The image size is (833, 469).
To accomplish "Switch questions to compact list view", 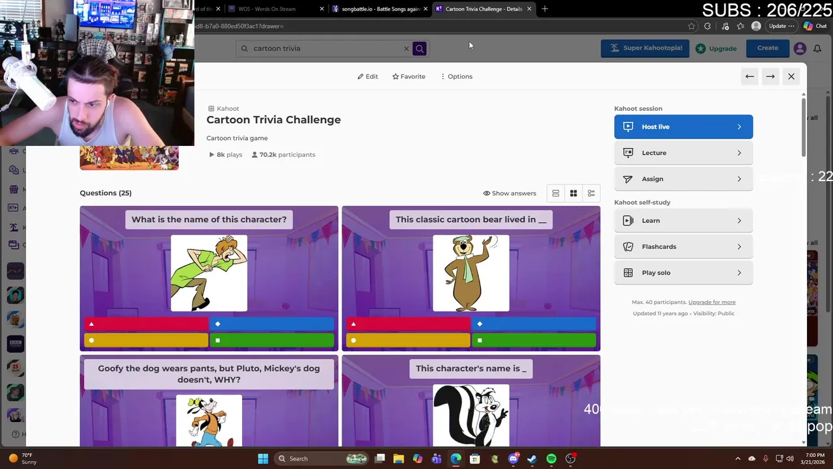I will coord(556,193).
